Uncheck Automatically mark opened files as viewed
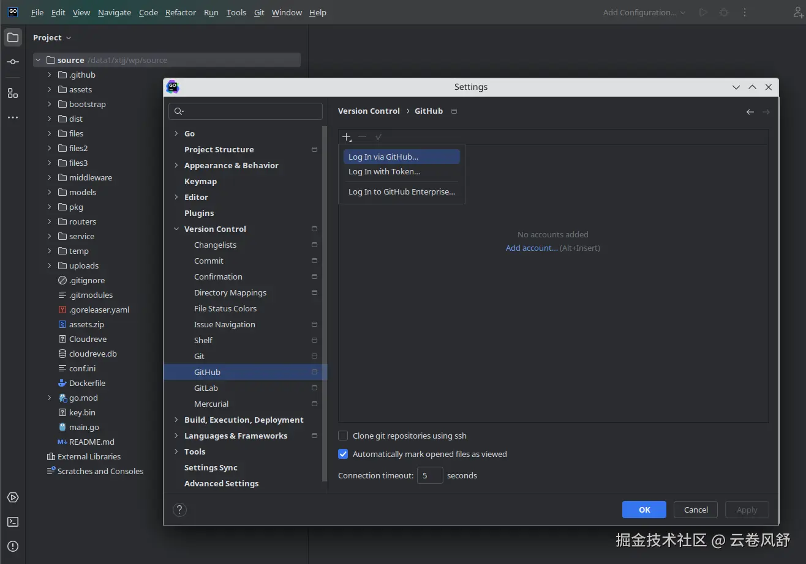Image resolution: width=806 pixels, height=564 pixels. 343,454
